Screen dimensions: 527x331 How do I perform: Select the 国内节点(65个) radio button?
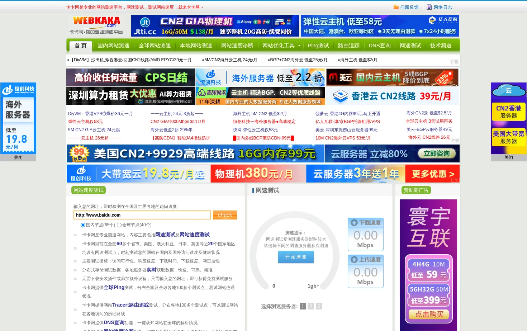click(x=83, y=225)
